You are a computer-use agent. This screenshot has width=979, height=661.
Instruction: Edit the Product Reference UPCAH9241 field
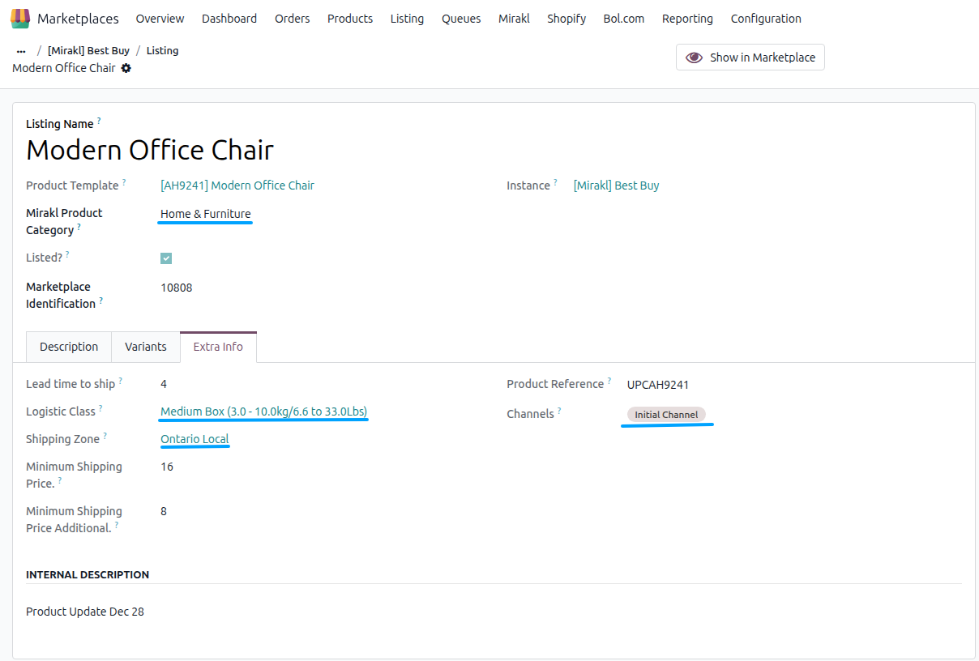pyautogui.click(x=658, y=385)
